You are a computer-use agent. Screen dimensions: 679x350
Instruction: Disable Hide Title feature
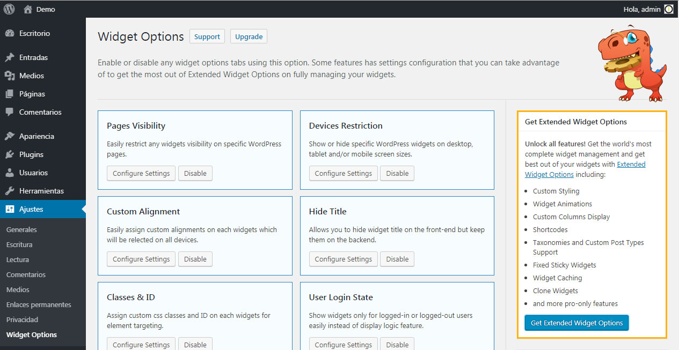click(x=397, y=259)
